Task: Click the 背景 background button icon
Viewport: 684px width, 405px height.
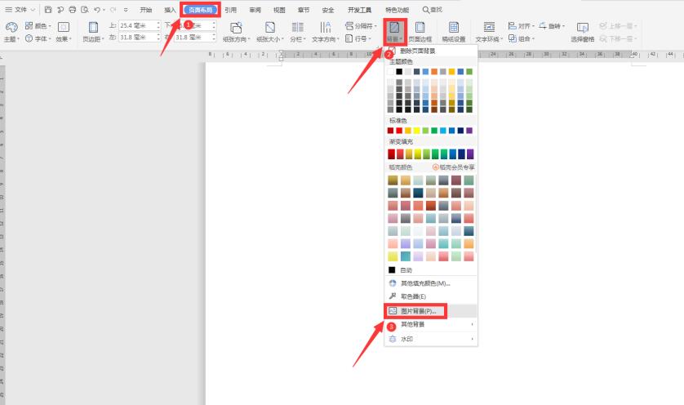Action: [x=395, y=28]
